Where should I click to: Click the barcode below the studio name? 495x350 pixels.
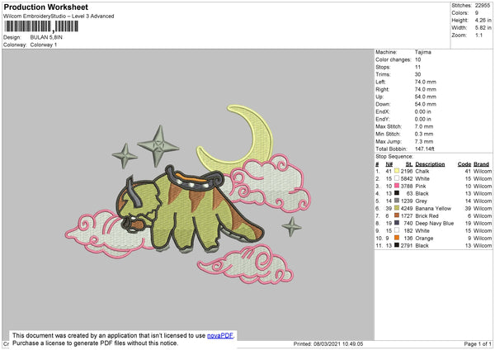pos(41,26)
